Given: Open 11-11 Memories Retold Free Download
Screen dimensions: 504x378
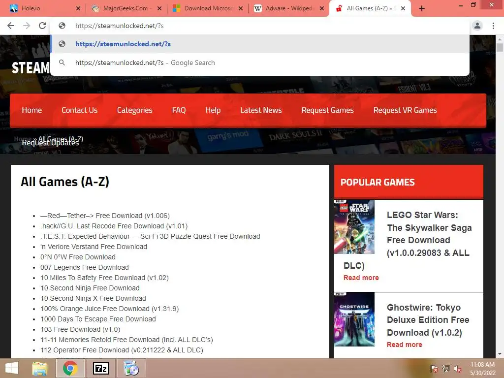Looking at the screenshot, I should coord(126,340).
